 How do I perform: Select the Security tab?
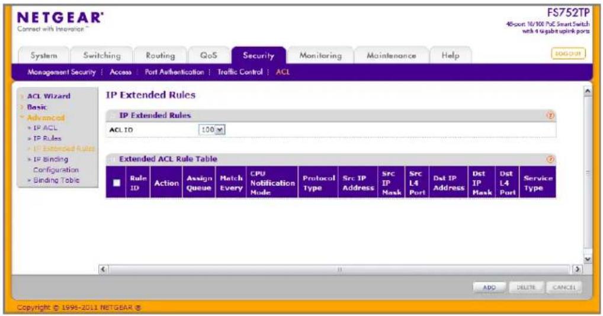[258, 55]
